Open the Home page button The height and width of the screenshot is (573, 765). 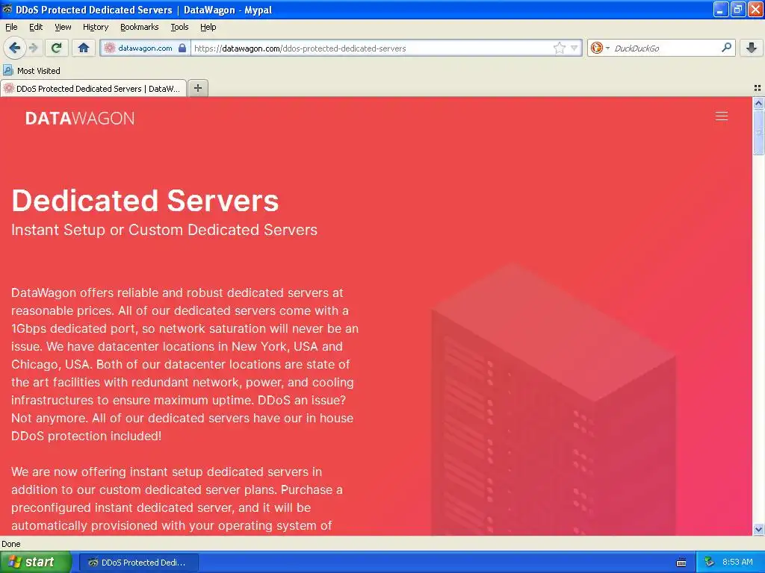[84, 48]
